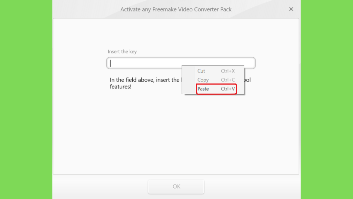
Task: Click the Ctrl+C shortcut label
Action: (228, 80)
